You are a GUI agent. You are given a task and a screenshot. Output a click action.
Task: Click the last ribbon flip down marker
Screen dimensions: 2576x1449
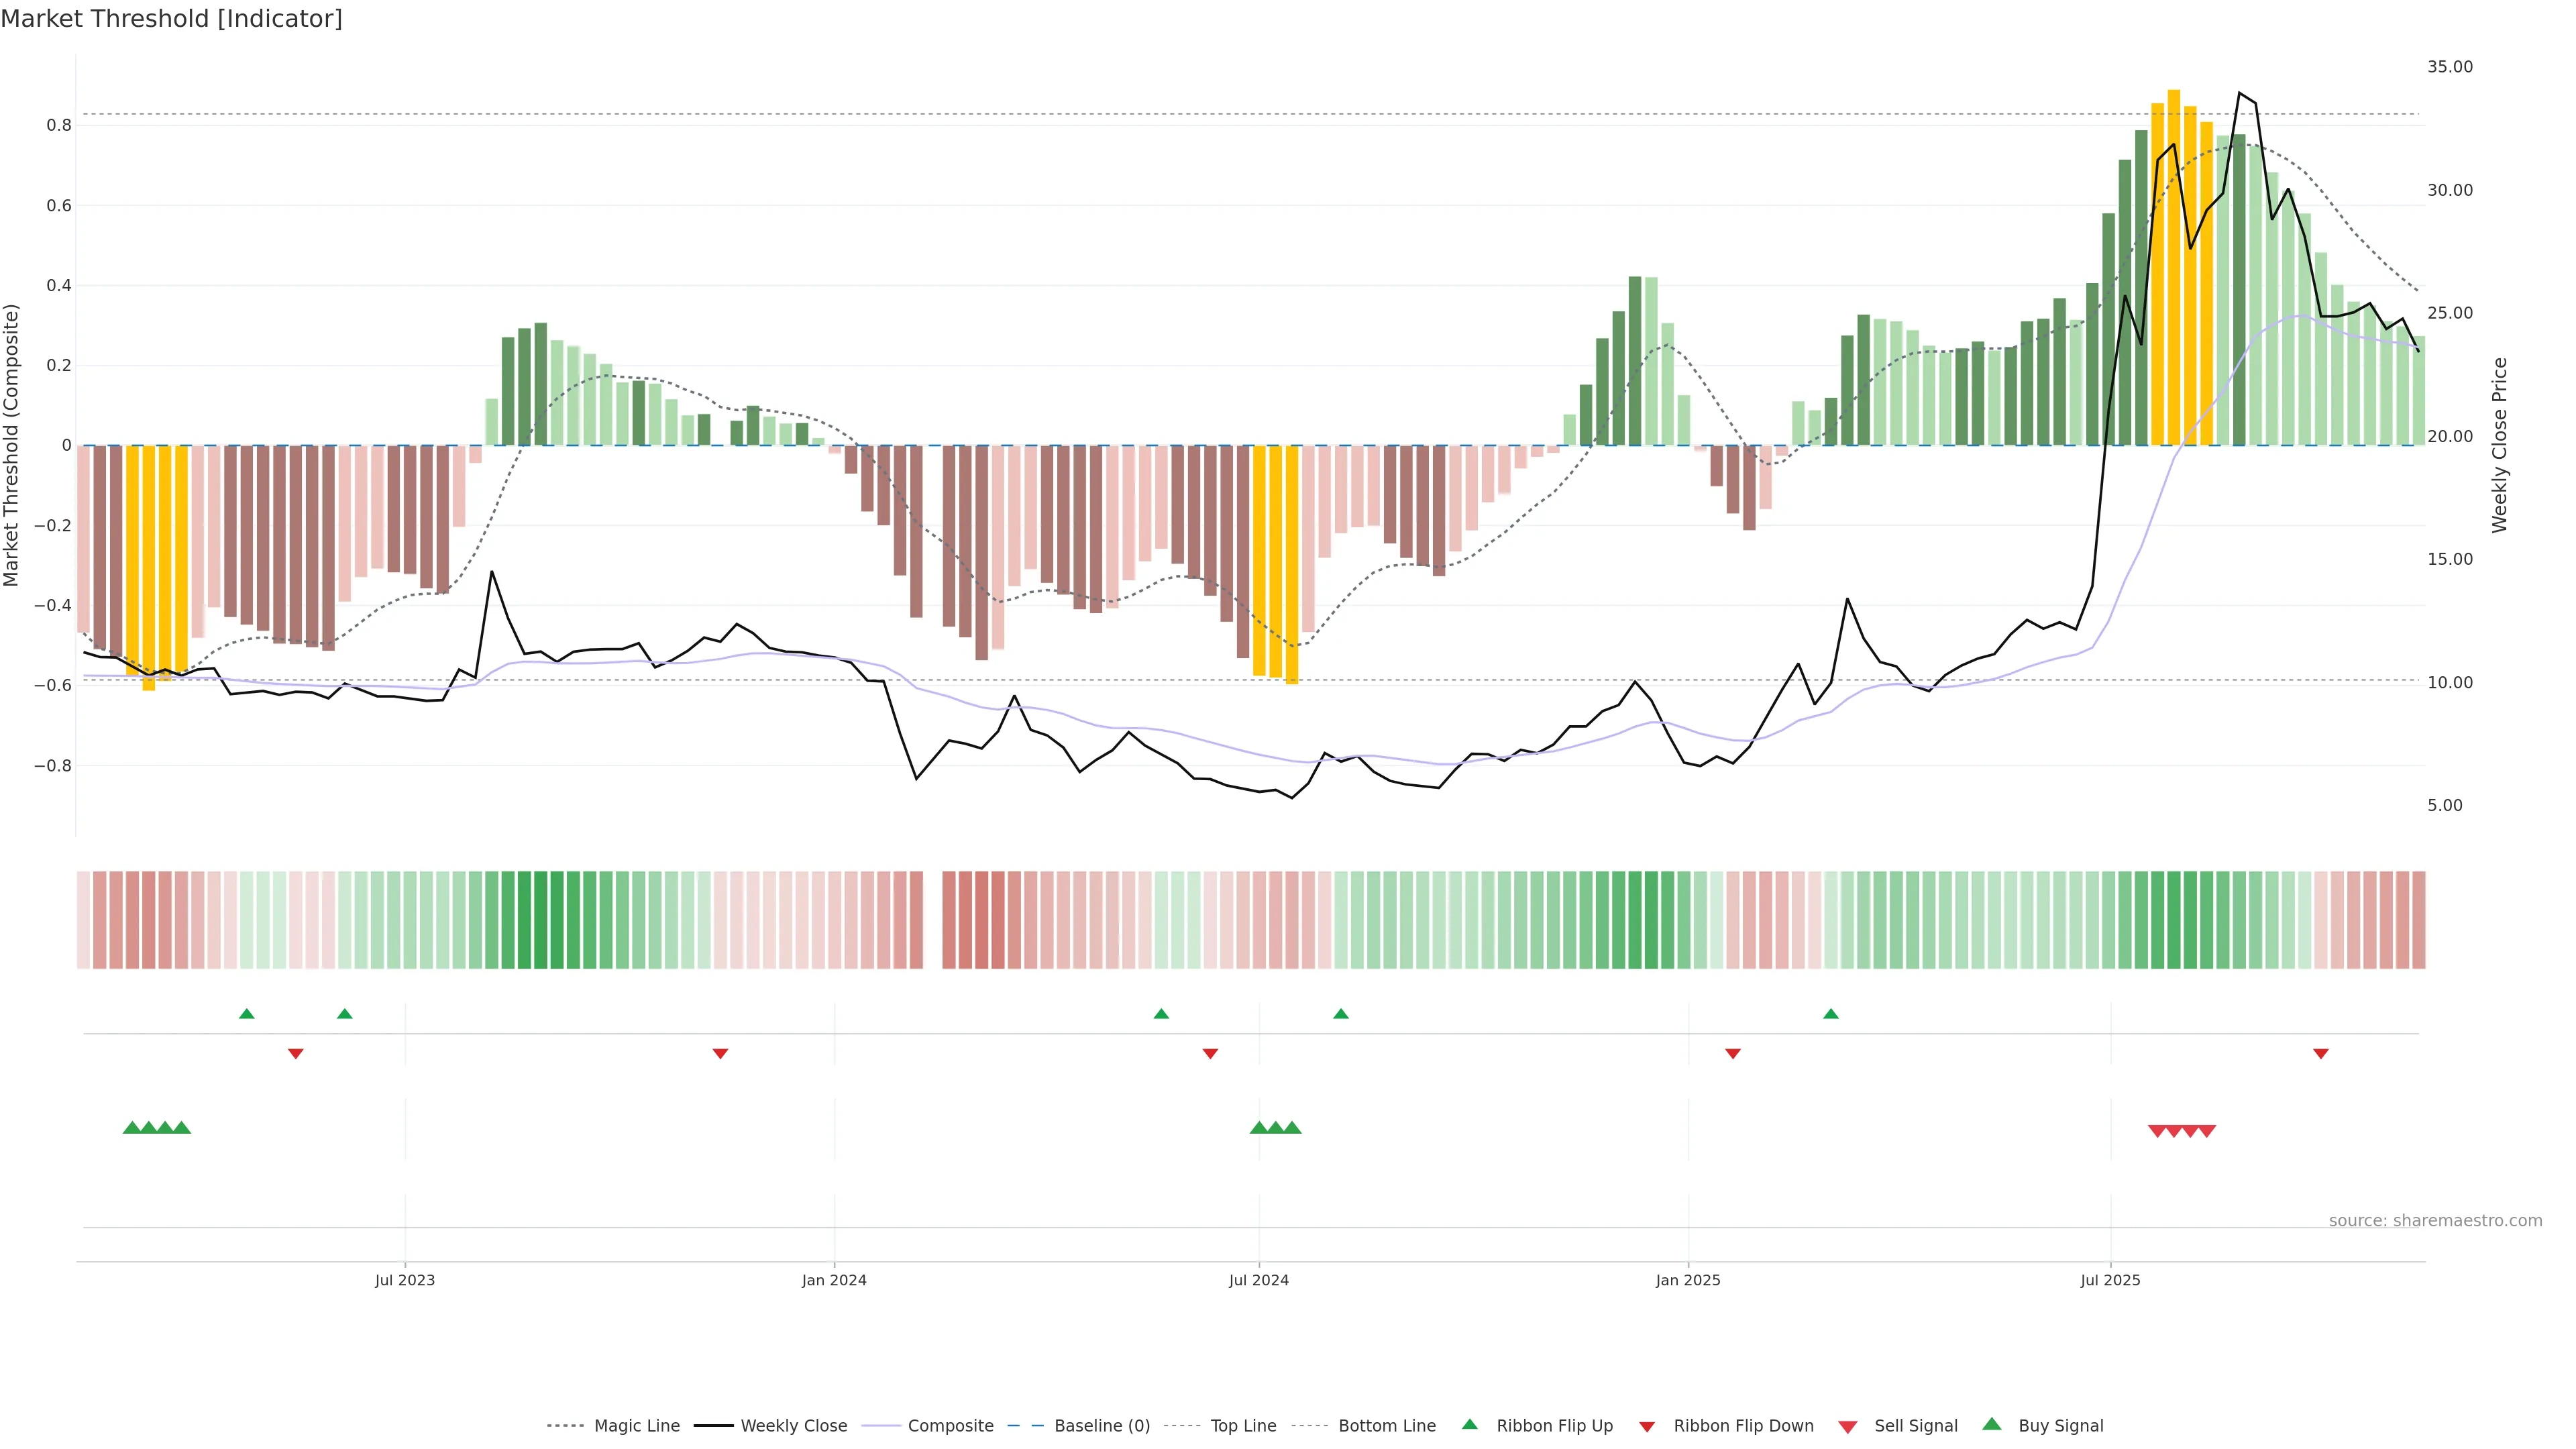click(x=2321, y=1054)
